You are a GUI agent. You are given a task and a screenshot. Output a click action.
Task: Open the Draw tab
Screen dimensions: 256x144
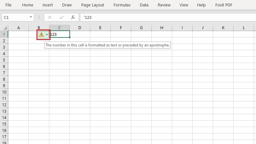[67, 5]
